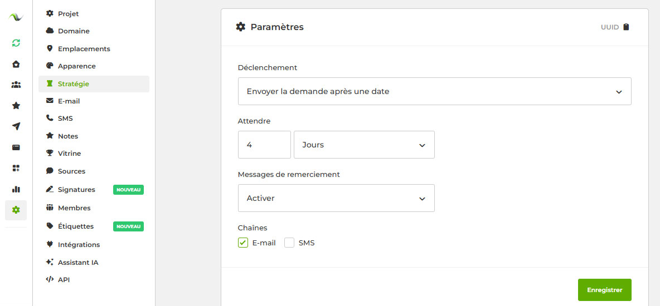The image size is (660, 306).
Task: Open the contacts people icon
Action: pos(16,85)
